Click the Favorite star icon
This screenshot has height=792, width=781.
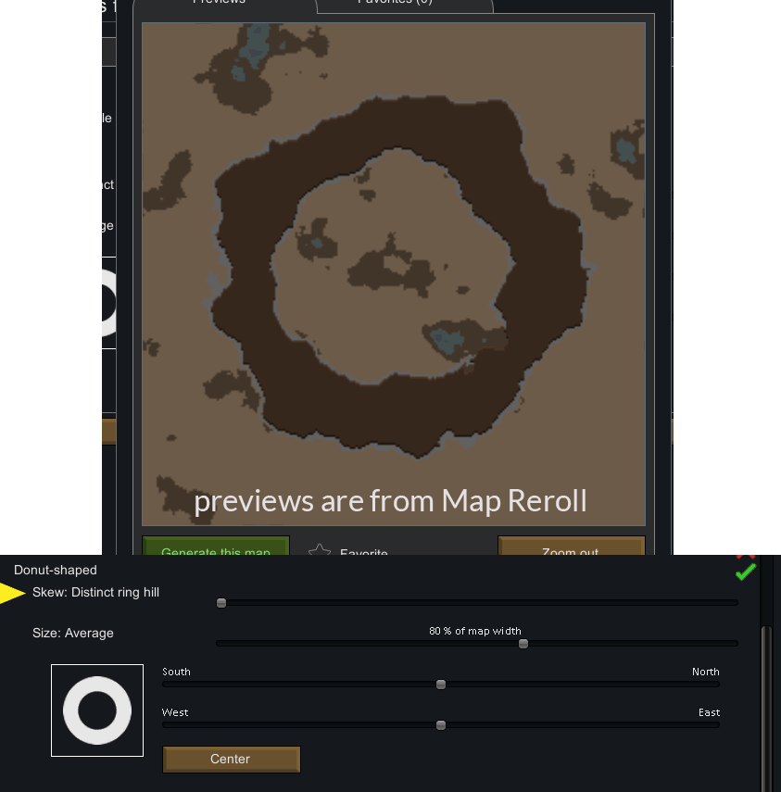coord(320,549)
